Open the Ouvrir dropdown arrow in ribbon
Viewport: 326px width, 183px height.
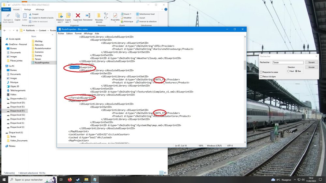point(131,14)
